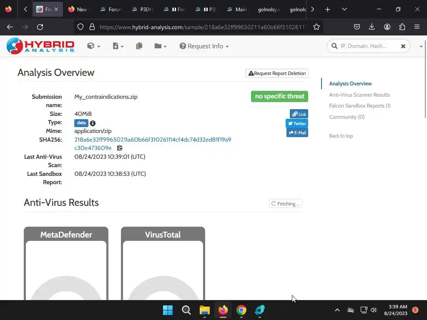Show hidden system tray icons
Viewport: 427px width, 320px height.
coord(337,310)
